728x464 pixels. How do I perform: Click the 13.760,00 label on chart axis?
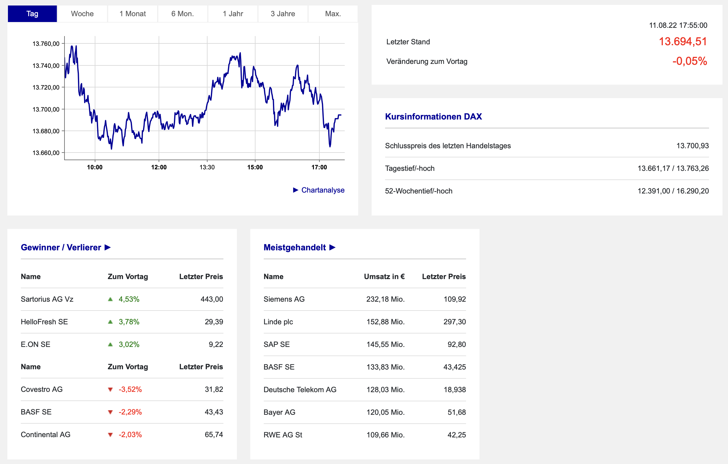point(46,44)
